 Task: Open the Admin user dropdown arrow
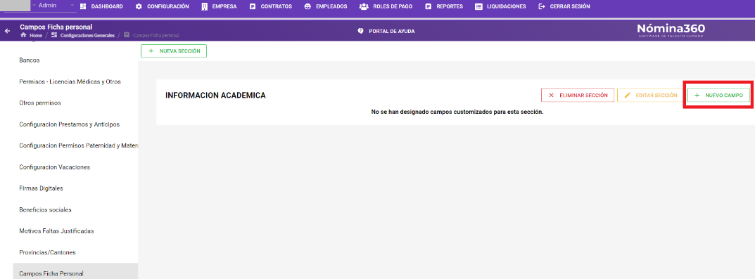72,6
